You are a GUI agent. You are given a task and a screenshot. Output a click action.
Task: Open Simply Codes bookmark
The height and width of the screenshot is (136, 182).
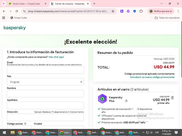19,18
